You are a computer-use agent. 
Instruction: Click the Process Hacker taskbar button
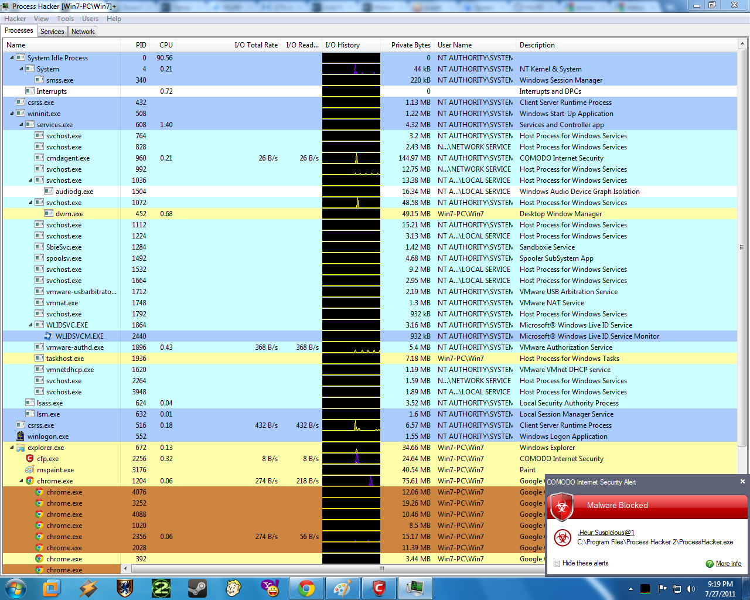(415, 588)
